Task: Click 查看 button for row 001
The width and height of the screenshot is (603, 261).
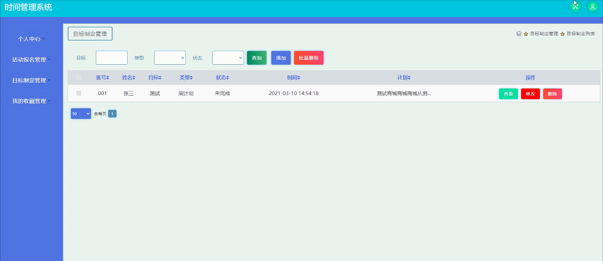Action: [x=509, y=94]
